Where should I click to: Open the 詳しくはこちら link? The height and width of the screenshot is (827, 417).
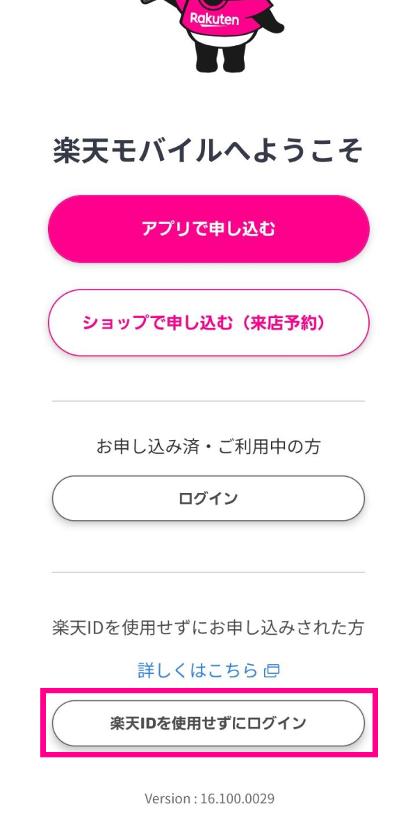click(198, 670)
